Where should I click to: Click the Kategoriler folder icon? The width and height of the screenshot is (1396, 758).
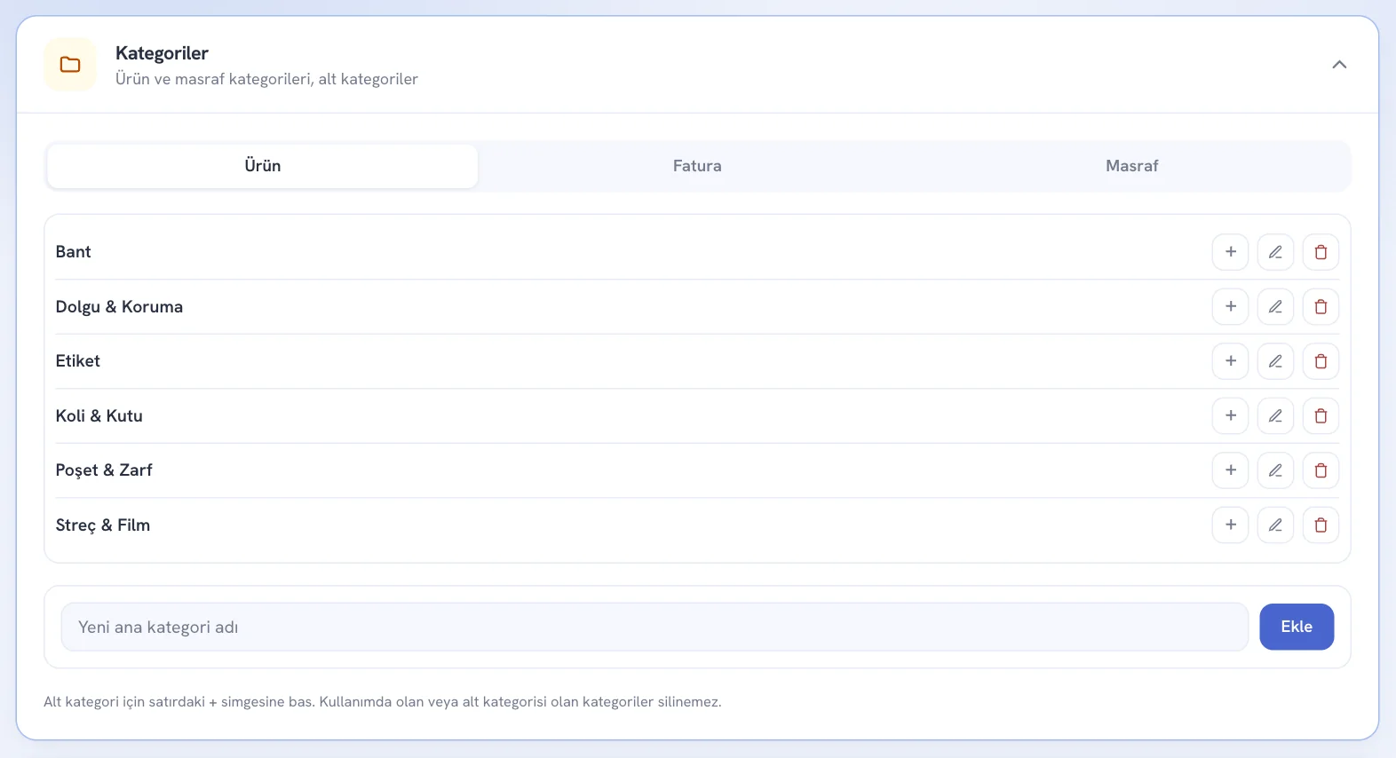click(70, 64)
